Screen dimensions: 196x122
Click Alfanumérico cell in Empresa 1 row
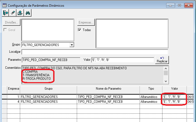(x=151, y=97)
